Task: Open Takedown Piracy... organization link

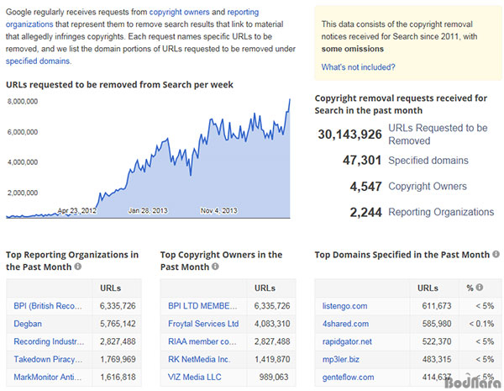Action: [x=48, y=359]
